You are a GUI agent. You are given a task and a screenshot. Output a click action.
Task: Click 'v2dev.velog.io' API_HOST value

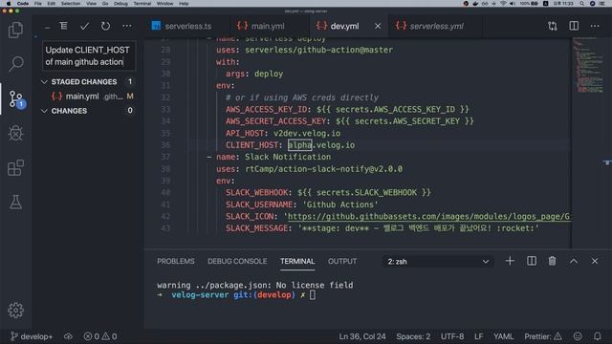pyautogui.click(x=307, y=134)
